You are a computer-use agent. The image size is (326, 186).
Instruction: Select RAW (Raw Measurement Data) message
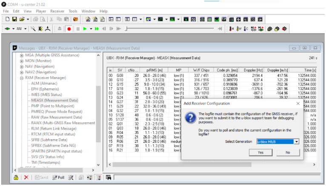point(57,117)
